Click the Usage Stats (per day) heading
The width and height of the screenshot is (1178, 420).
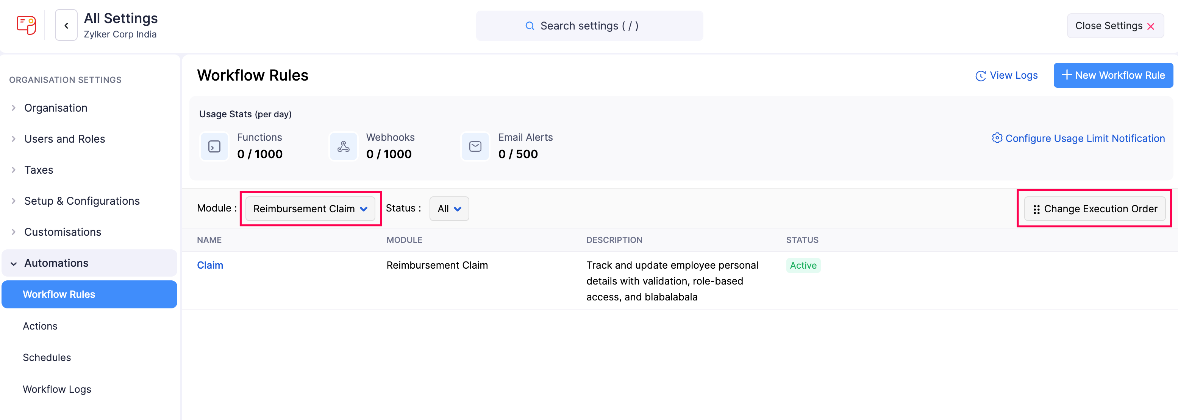coord(245,114)
